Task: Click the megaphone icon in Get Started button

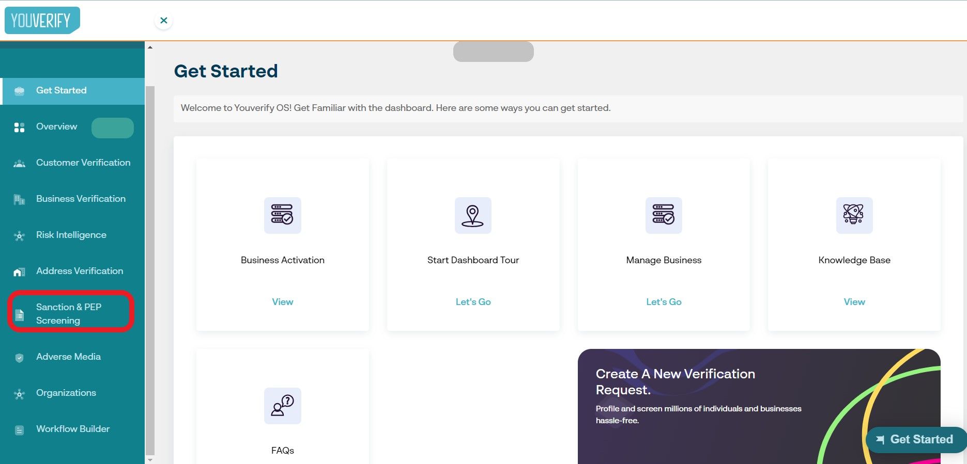Action: click(880, 440)
